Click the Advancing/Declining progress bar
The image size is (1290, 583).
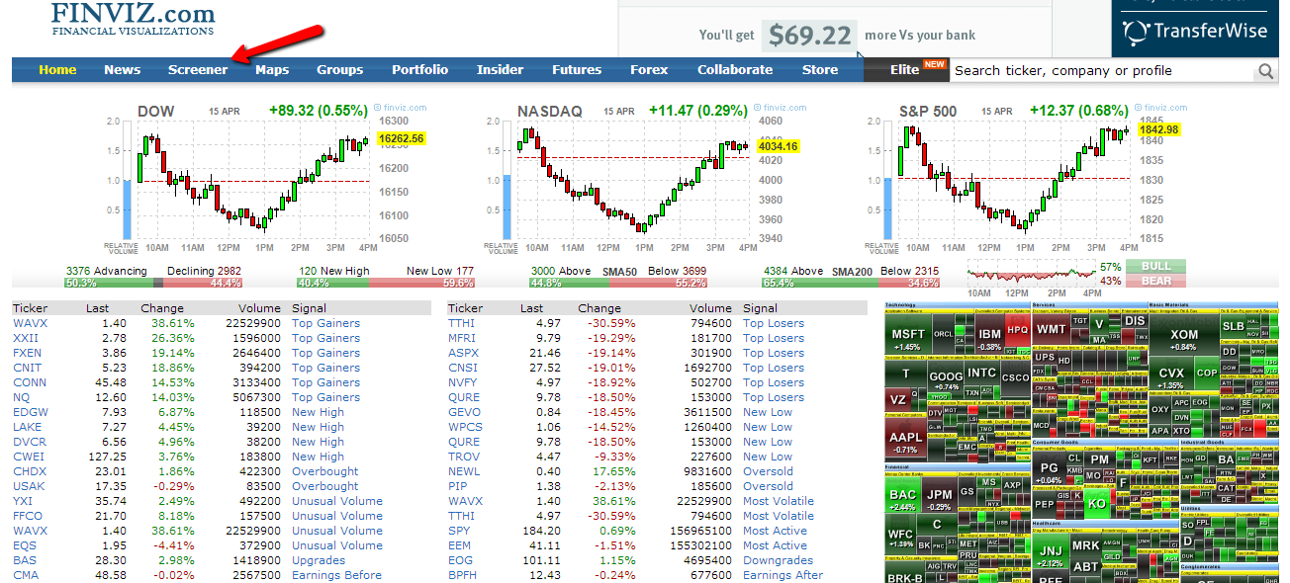tap(154, 283)
